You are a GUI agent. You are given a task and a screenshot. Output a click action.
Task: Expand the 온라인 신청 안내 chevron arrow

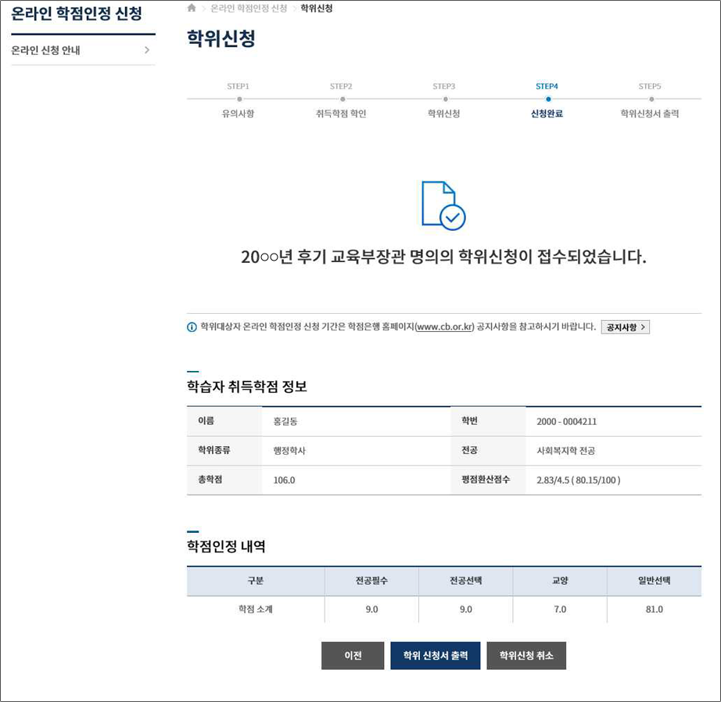point(146,51)
